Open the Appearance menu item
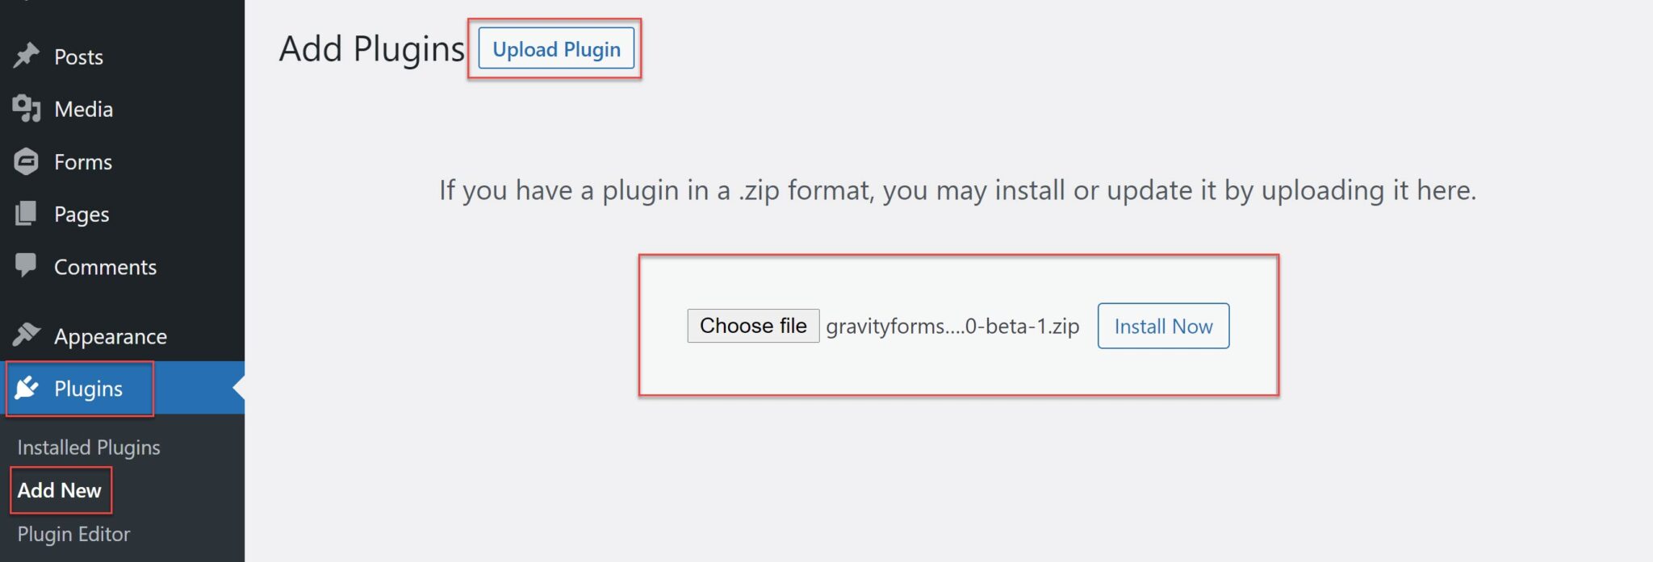 (110, 335)
